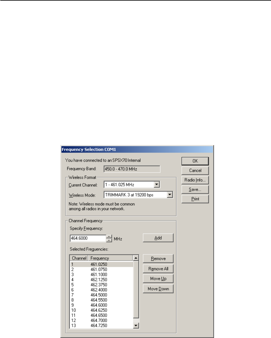This screenshot has width=271, height=338.
Task: Select channel 8 row 464.5500
Action: pyautogui.click(x=102, y=300)
